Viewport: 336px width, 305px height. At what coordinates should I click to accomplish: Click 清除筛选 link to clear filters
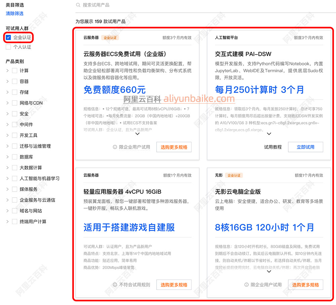coord(14,13)
